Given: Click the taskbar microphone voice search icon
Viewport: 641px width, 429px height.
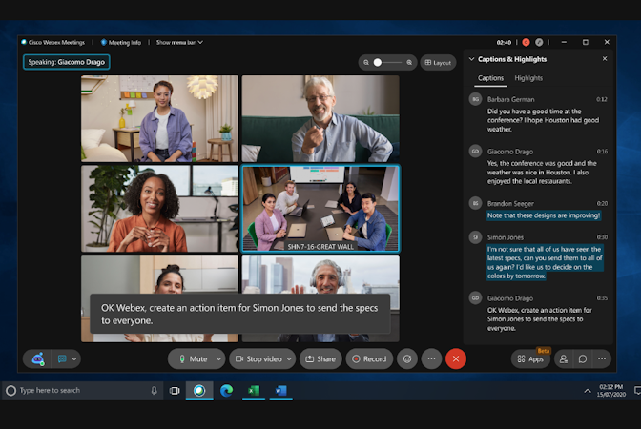Looking at the screenshot, I should tap(155, 391).
